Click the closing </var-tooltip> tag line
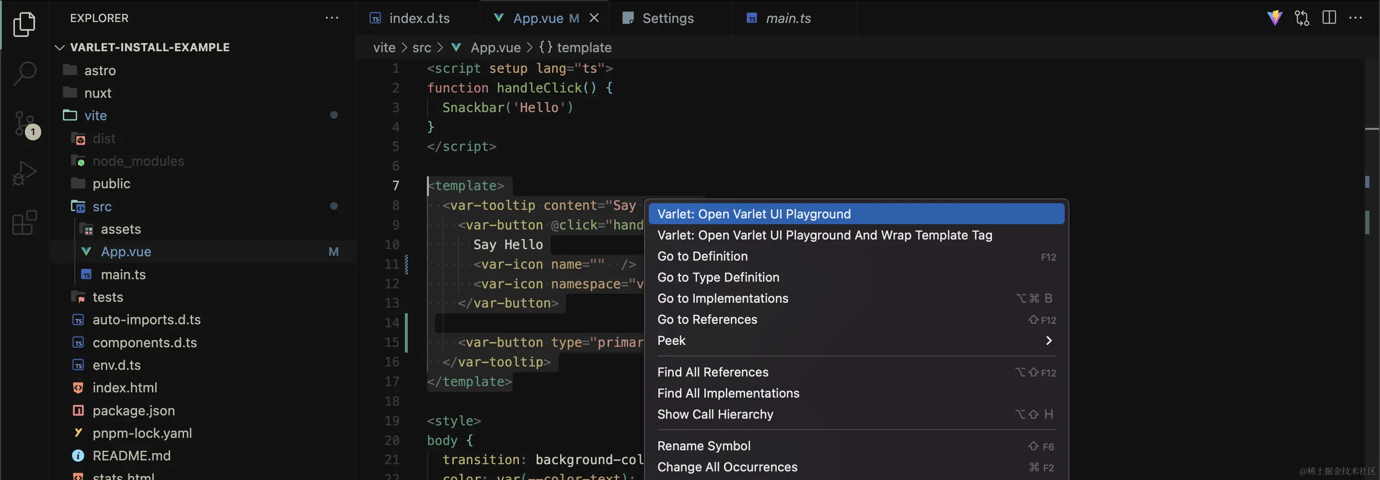 point(496,362)
